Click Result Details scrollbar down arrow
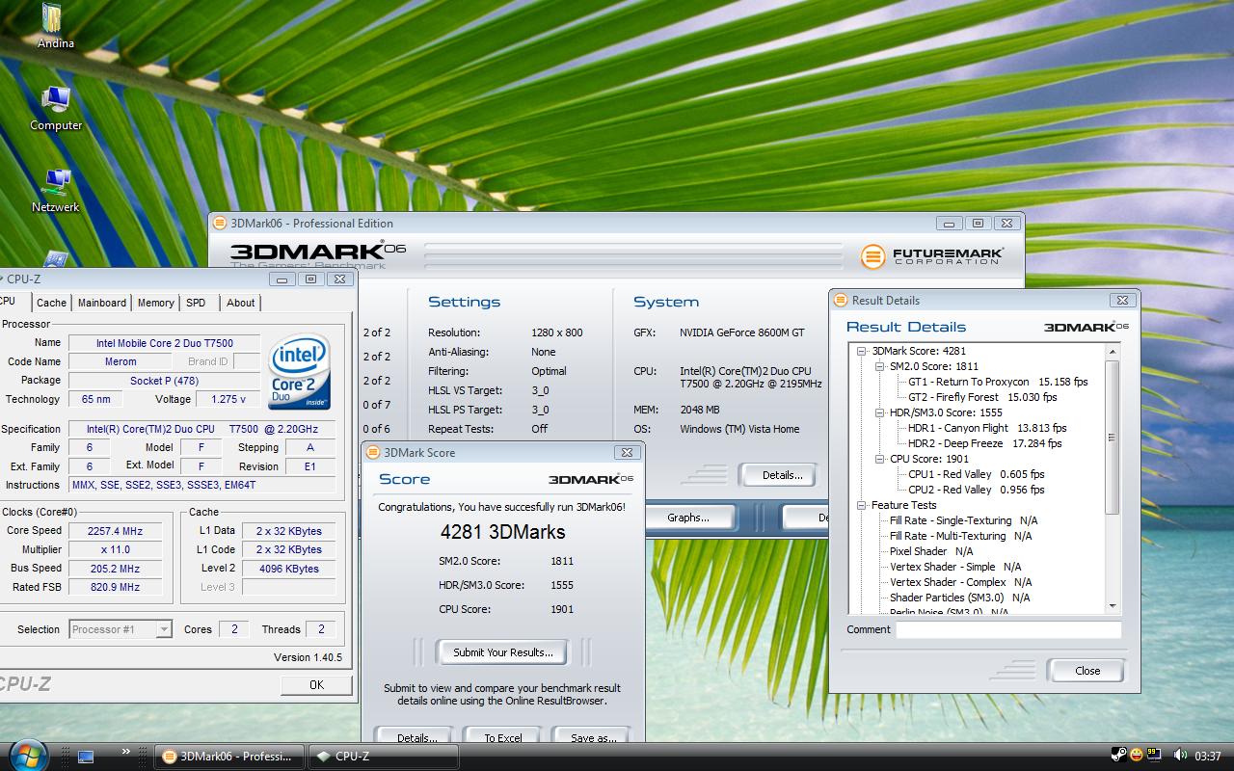The width and height of the screenshot is (1234, 771). [x=1113, y=606]
